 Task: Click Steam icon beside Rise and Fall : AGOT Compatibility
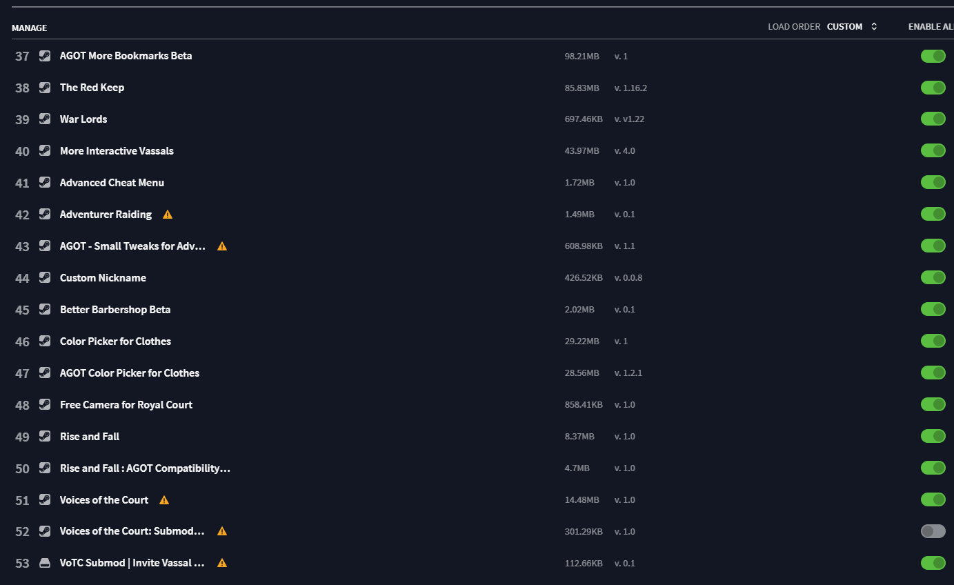pyautogui.click(x=45, y=468)
